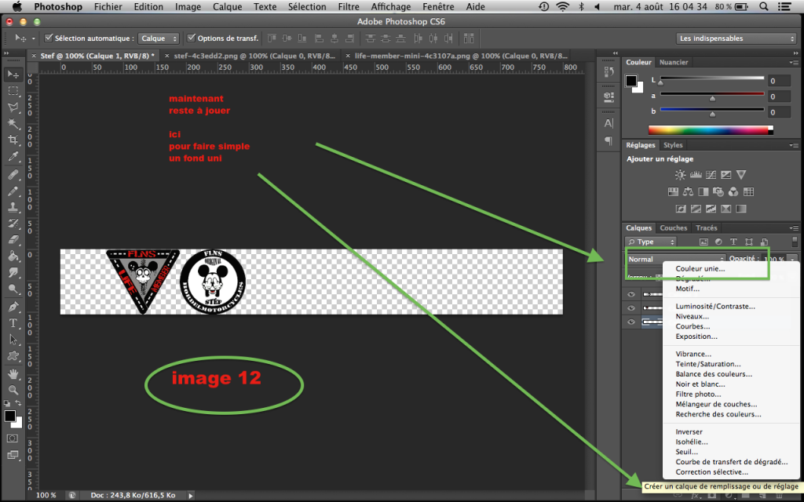
Task: Switch to the Styles tab
Action: 673,145
